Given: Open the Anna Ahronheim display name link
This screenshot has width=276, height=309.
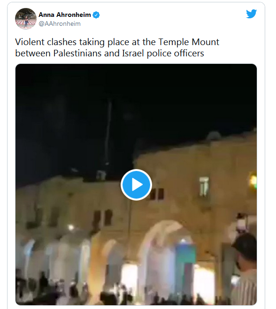Looking at the screenshot, I should 65,15.
